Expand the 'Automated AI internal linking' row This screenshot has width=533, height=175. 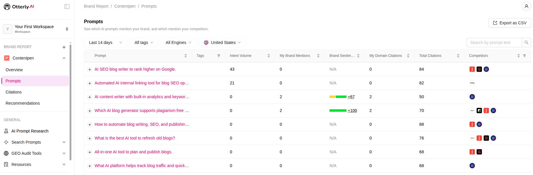coord(90,83)
